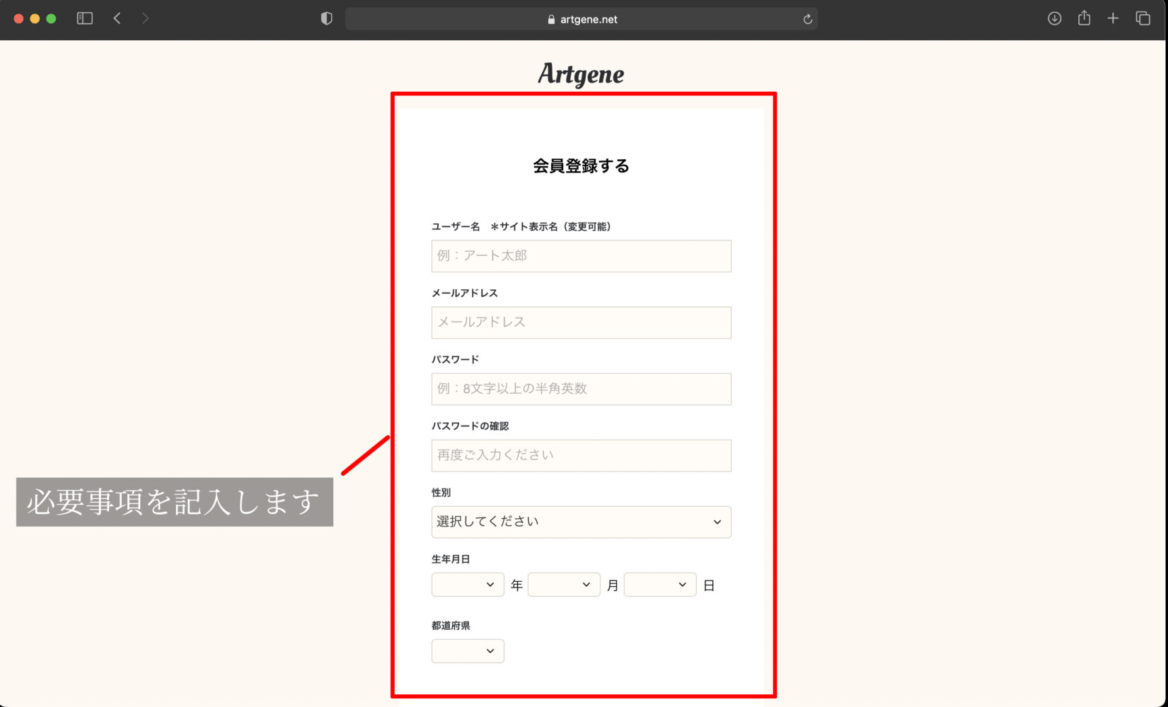
Task: Click the パスワードの確認 field
Action: point(581,455)
